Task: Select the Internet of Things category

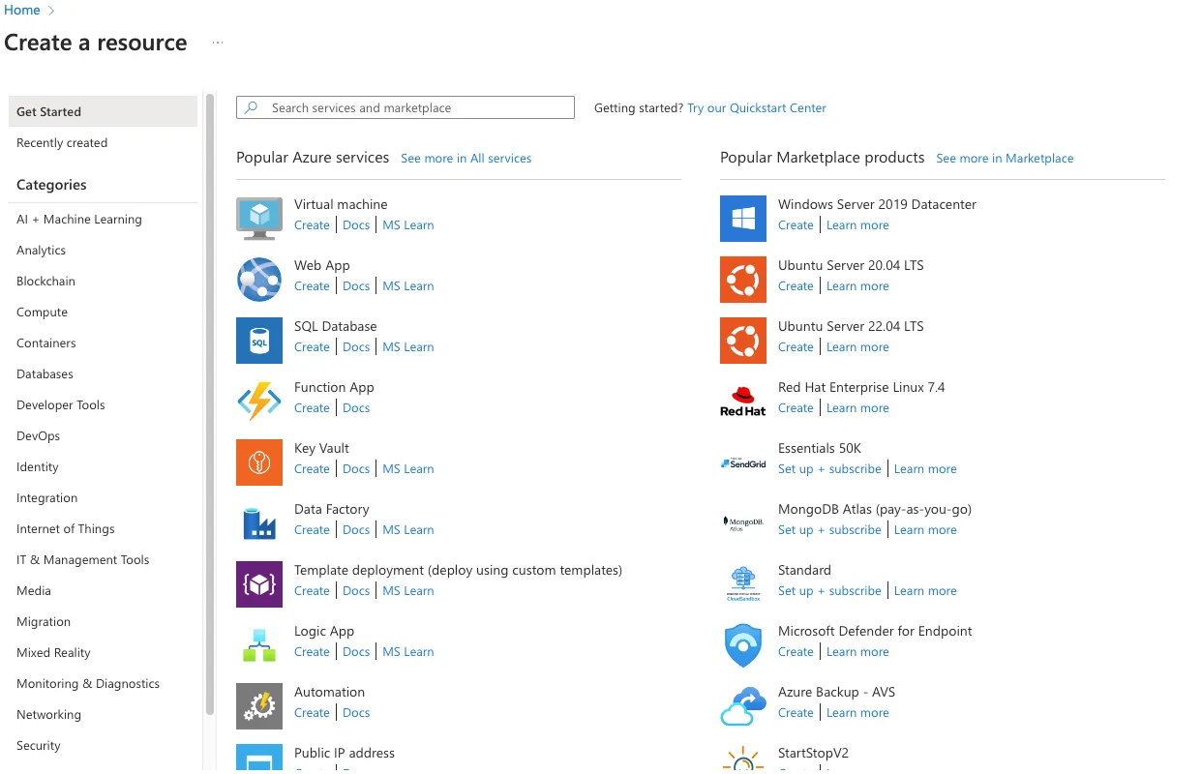Action: tap(66, 529)
